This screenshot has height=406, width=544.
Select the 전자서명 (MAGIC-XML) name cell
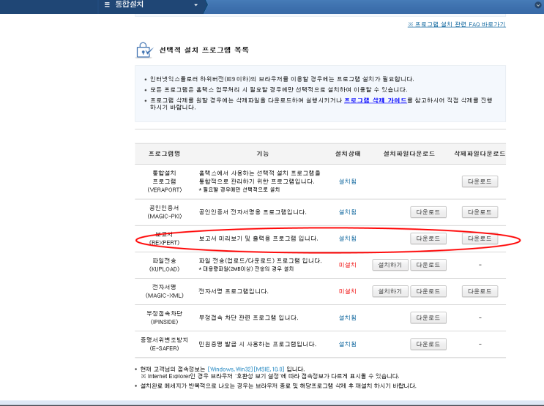click(x=165, y=291)
